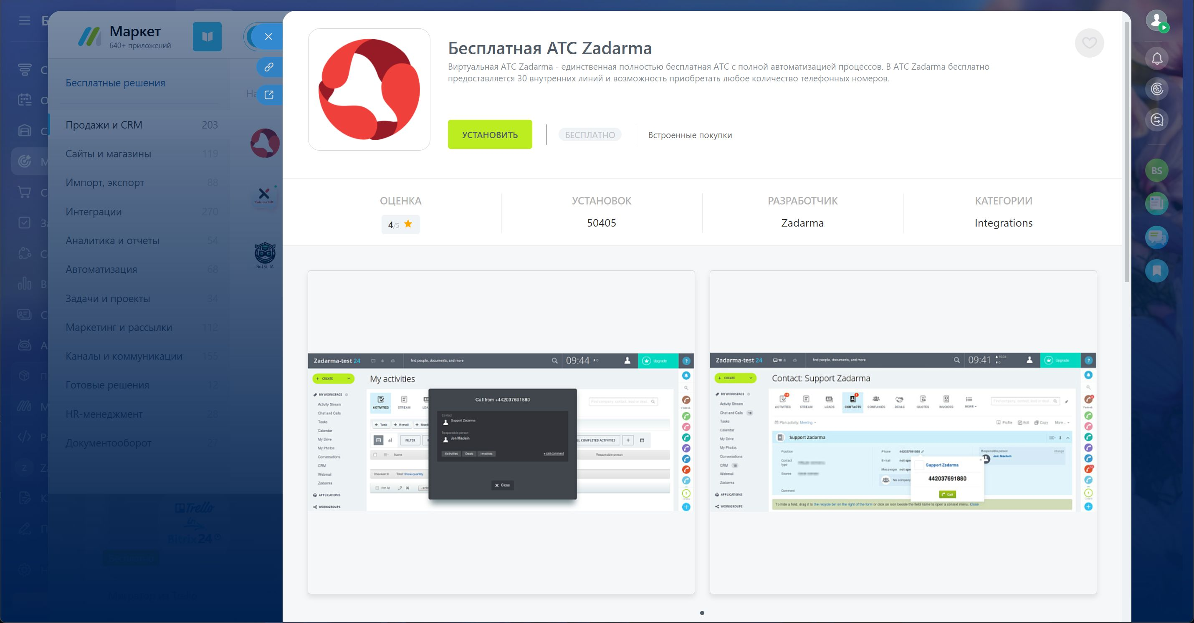This screenshot has height=623, width=1194.
Task: Select Интеграции category
Action: coord(142,212)
